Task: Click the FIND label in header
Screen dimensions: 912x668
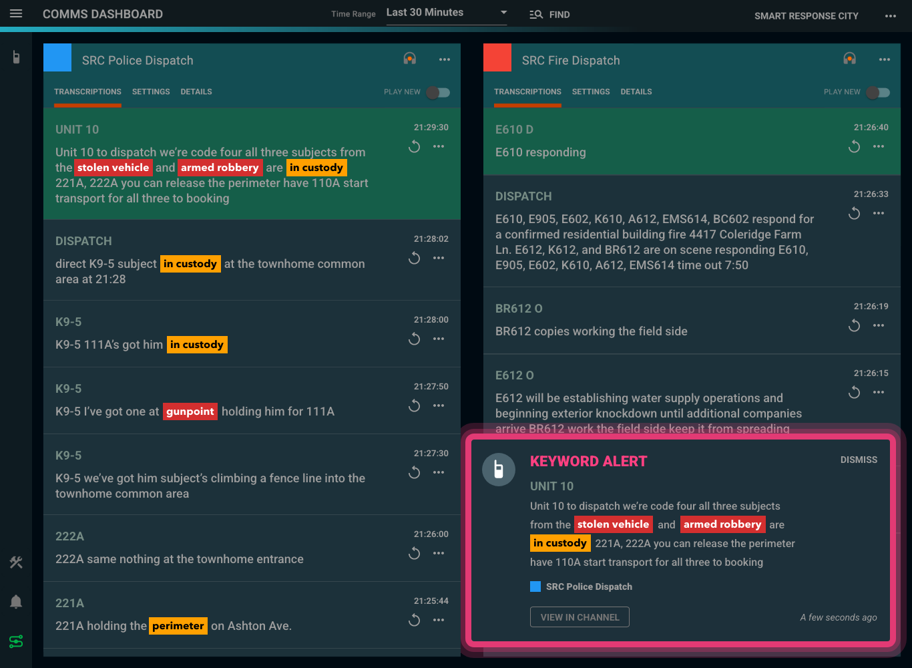Action: [559, 15]
